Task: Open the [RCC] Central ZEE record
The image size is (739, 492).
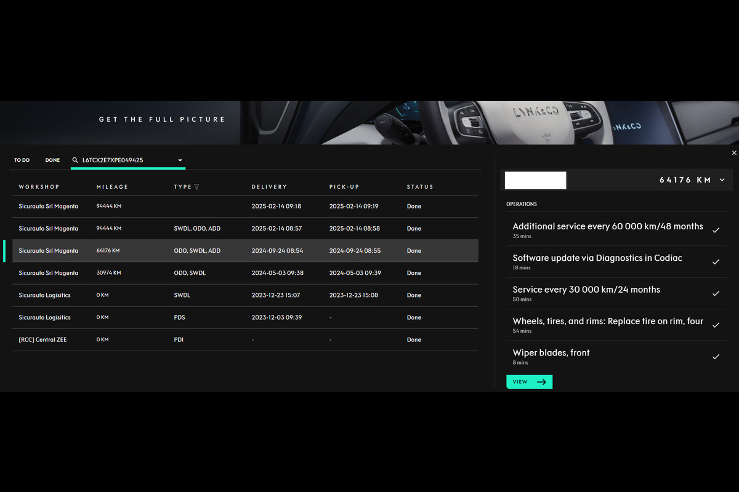Action: click(245, 339)
